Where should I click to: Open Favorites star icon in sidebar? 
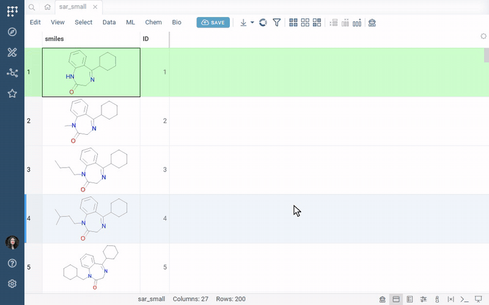12,93
